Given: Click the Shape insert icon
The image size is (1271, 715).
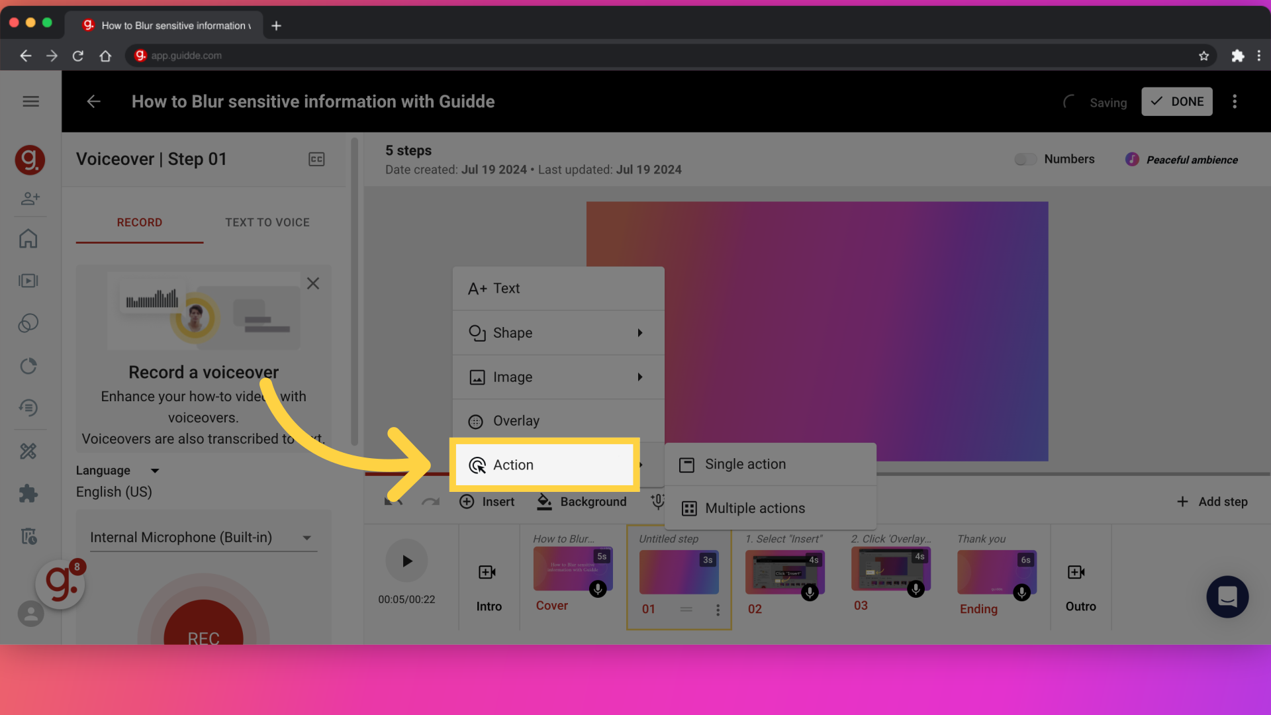Looking at the screenshot, I should 477,332.
